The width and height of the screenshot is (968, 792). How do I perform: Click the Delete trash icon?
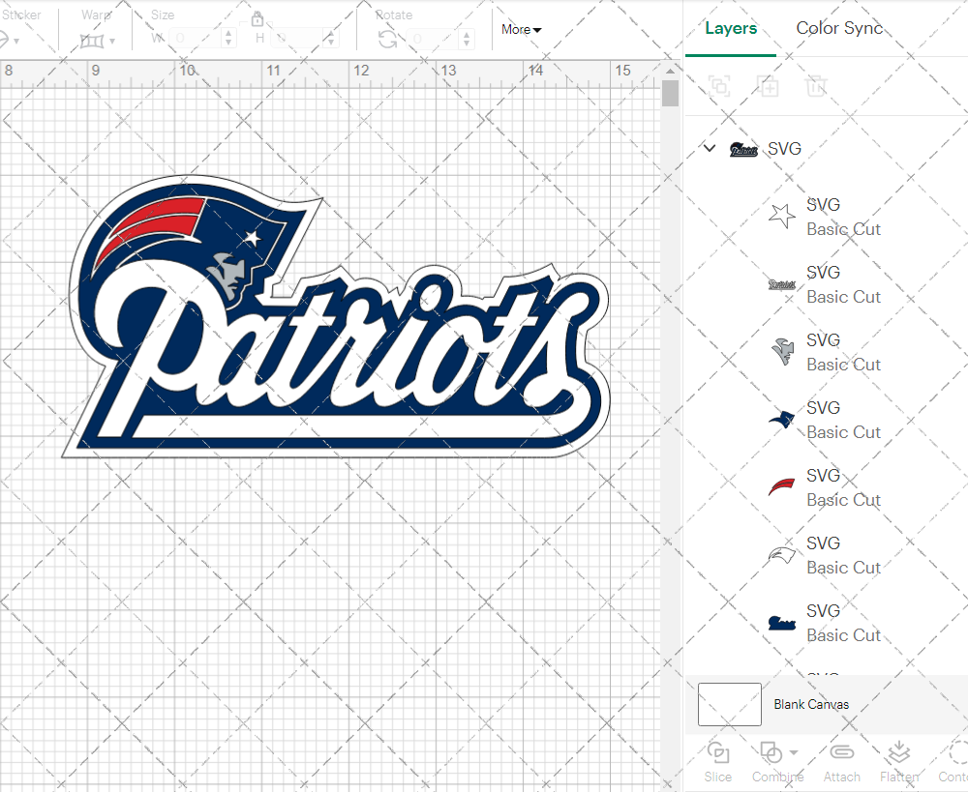816,86
